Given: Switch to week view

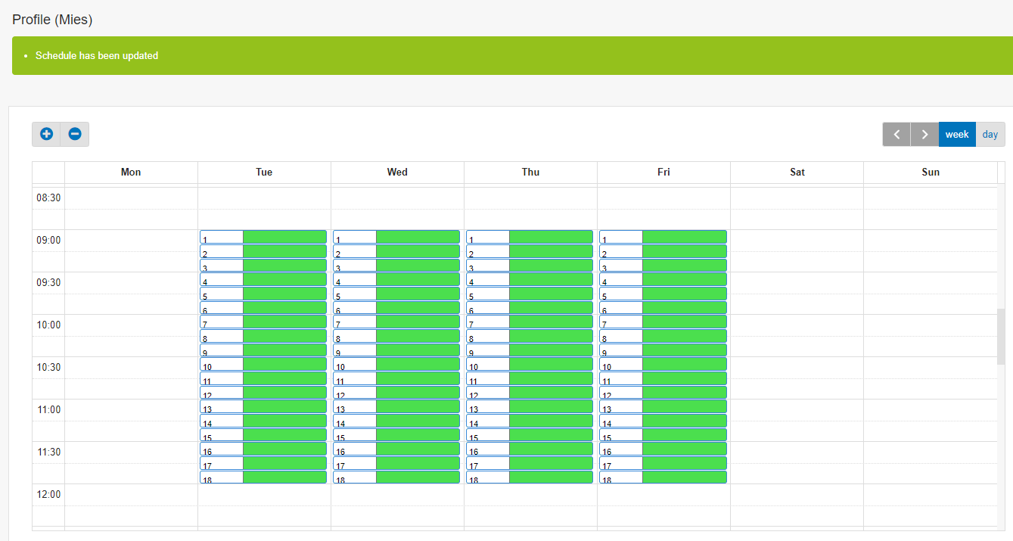Looking at the screenshot, I should click(957, 134).
